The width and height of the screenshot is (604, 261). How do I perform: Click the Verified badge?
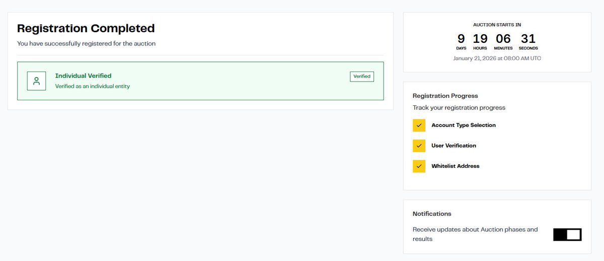362,77
